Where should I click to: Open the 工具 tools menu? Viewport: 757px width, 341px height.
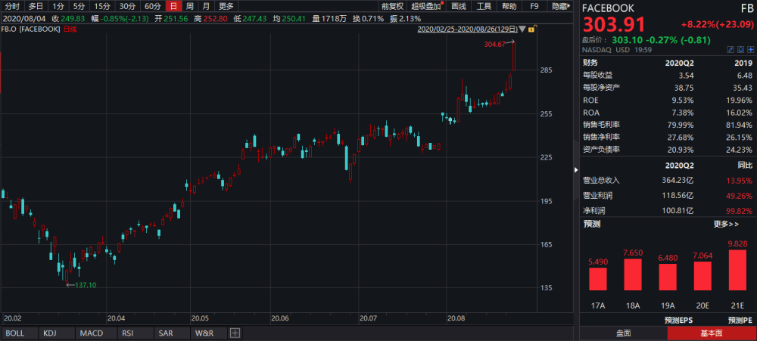484,6
